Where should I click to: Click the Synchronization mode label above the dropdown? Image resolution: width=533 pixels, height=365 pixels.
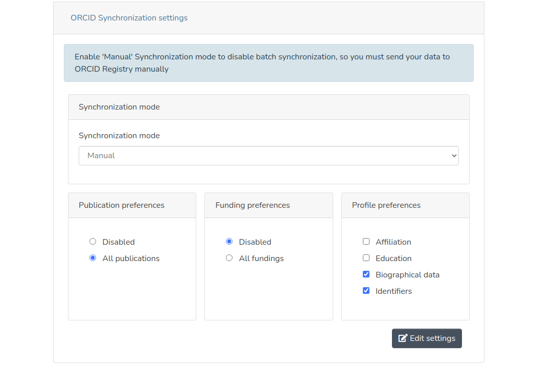pos(119,136)
